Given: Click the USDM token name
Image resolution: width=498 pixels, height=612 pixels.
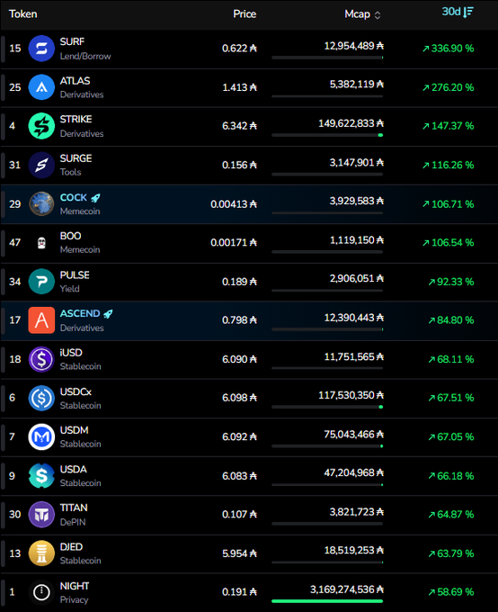Looking at the screenshot, I should coord(74,430).
